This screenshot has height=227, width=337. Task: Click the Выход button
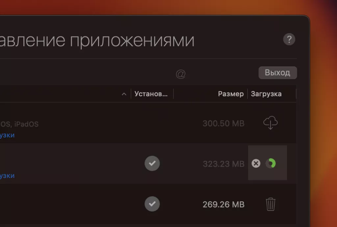tap(278, 73)
